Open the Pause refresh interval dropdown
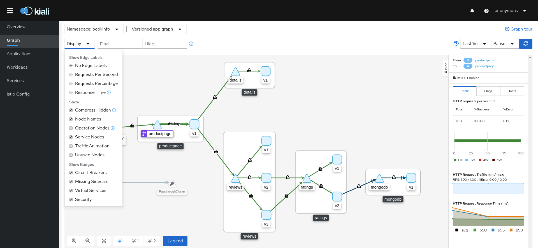 coord(505,44)
